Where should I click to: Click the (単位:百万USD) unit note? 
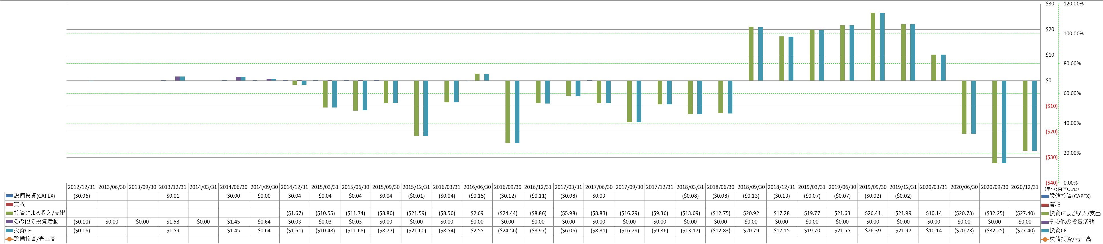click(1062, 189)
